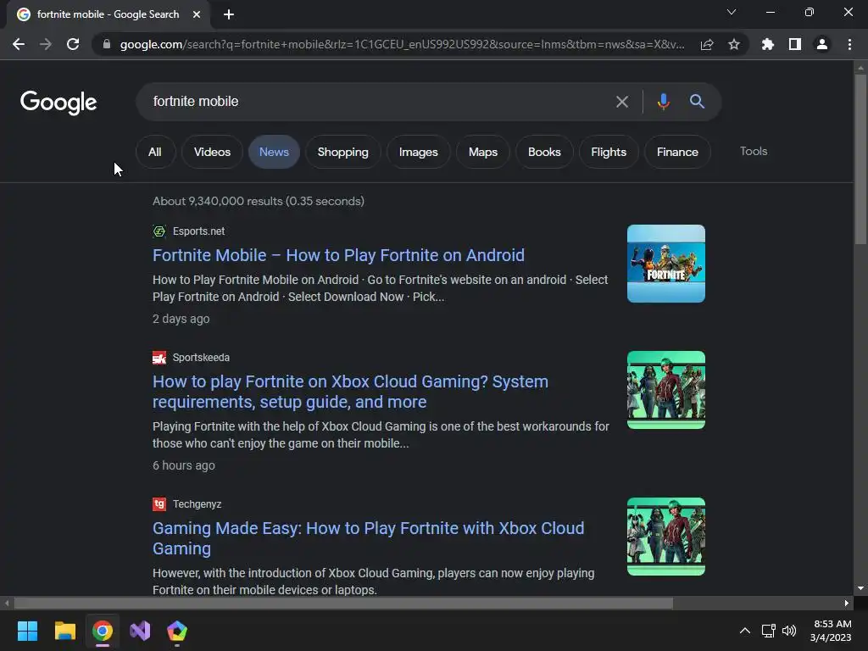
Task: Open the Chrome profile icon
Action: click(x=822, y=44)
